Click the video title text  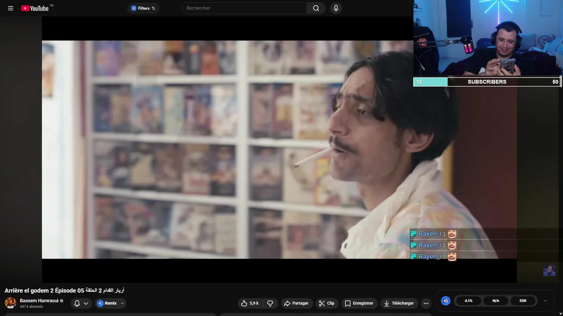click(65, 291)
